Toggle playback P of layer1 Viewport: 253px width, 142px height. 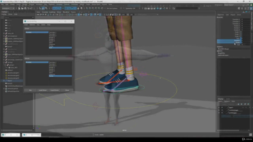(x=222, y=108)
